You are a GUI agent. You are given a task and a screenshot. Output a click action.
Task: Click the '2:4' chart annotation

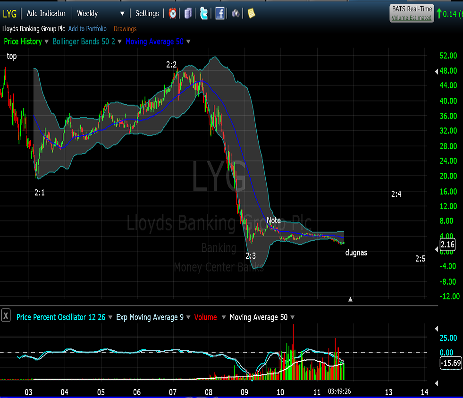click(396, 194)
